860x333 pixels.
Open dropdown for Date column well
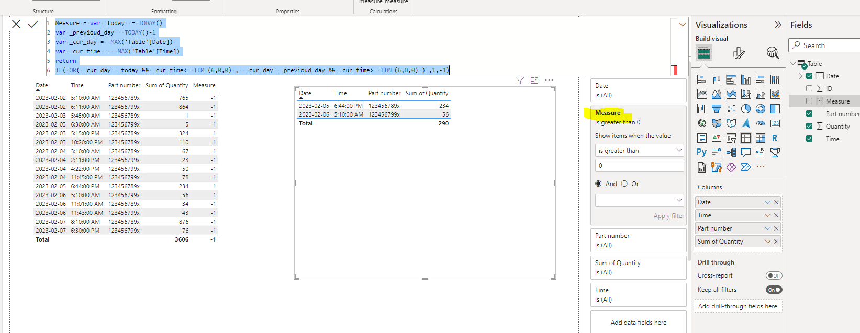pyautogui.click(x=767, y=202)
